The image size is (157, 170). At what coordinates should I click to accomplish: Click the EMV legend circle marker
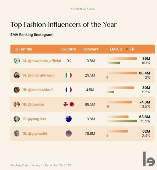click(107, 49)
